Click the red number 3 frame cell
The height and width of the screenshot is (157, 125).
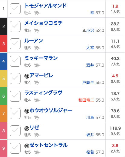point(4,44)
